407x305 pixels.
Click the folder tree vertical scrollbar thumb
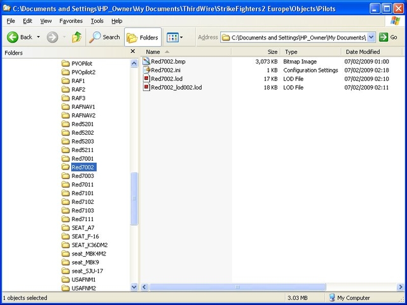coord(134,199)
